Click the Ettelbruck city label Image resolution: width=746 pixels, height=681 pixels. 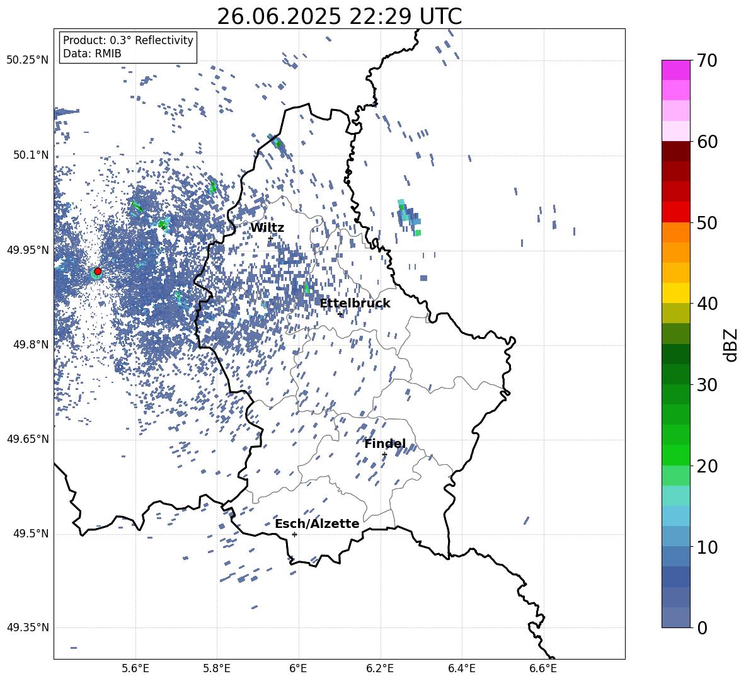tap(355, 304)
